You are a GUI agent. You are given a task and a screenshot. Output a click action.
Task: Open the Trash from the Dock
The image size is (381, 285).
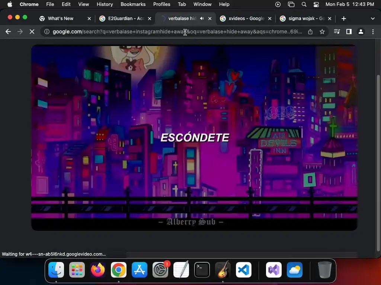coord(324,270)
